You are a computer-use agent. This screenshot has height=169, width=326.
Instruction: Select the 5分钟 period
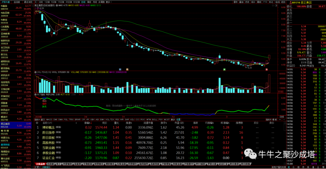(54, 2)
